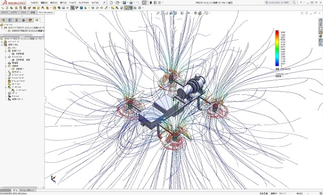
Task: Open the search box dropdown arrow
Action: click(297, 3)
